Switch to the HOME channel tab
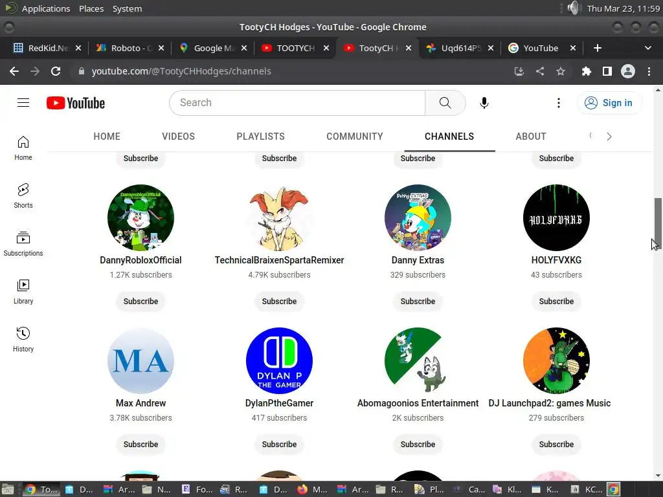663x497 pixels. [107, 137]
